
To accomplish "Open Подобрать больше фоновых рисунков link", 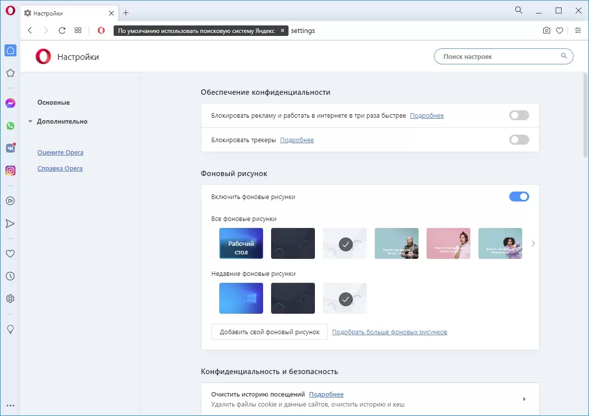I will [x=389, y=332].
